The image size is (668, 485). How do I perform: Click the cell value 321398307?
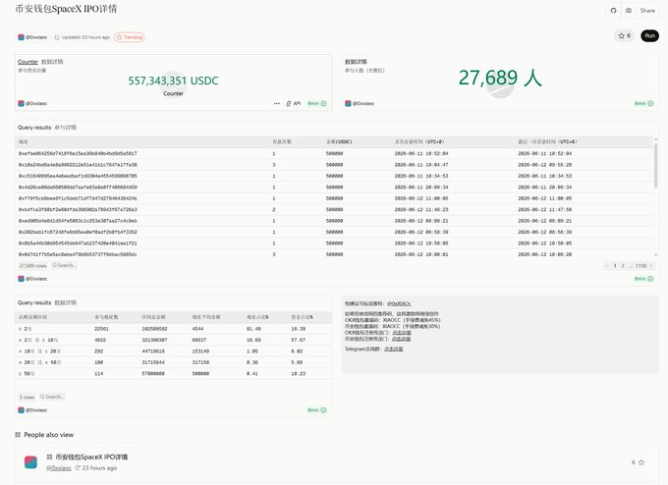coord(154,341)
